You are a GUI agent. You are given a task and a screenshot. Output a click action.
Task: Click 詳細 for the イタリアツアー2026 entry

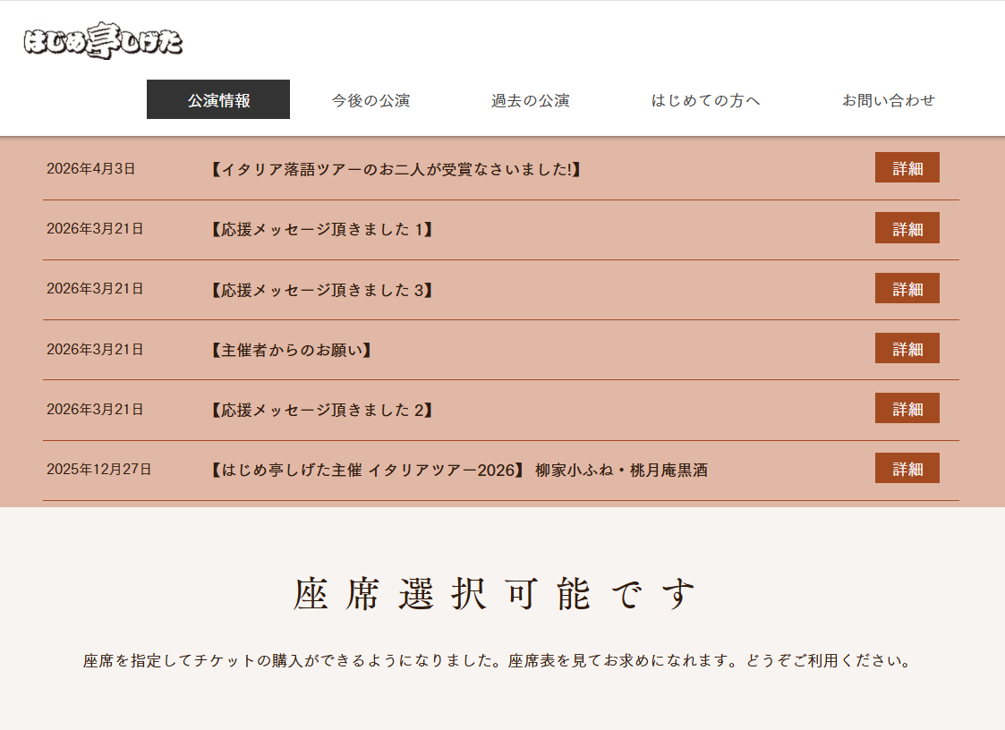coord(907,468)
